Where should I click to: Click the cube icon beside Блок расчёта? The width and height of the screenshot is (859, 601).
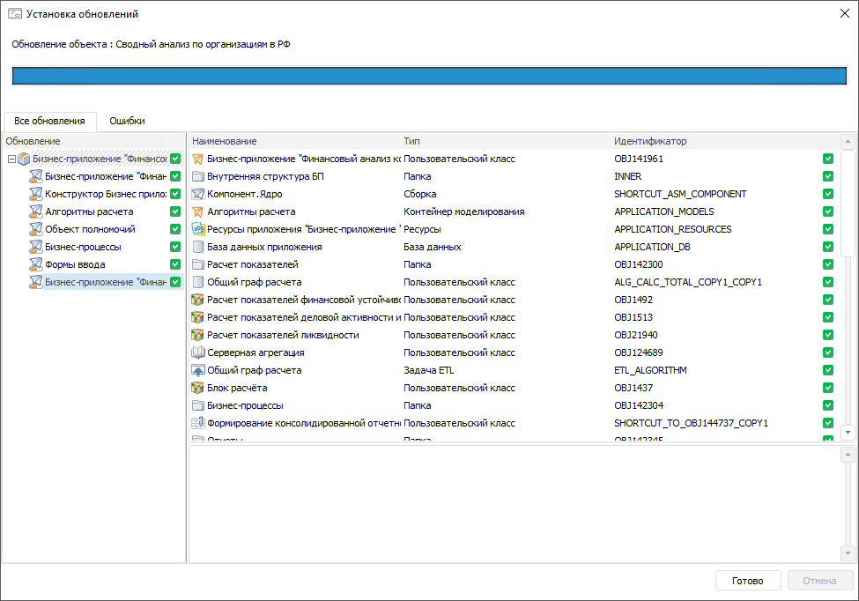(198, 388)
